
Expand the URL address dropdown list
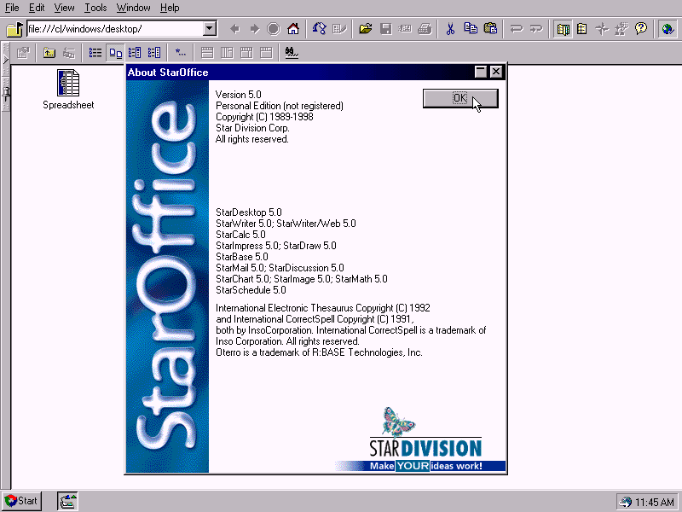(x=210, y=29)
